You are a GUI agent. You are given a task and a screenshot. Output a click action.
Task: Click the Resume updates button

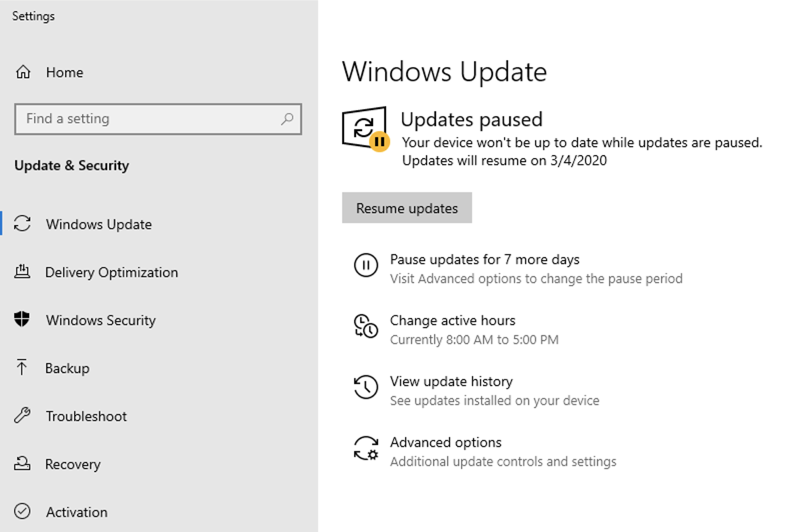[407, 208]
